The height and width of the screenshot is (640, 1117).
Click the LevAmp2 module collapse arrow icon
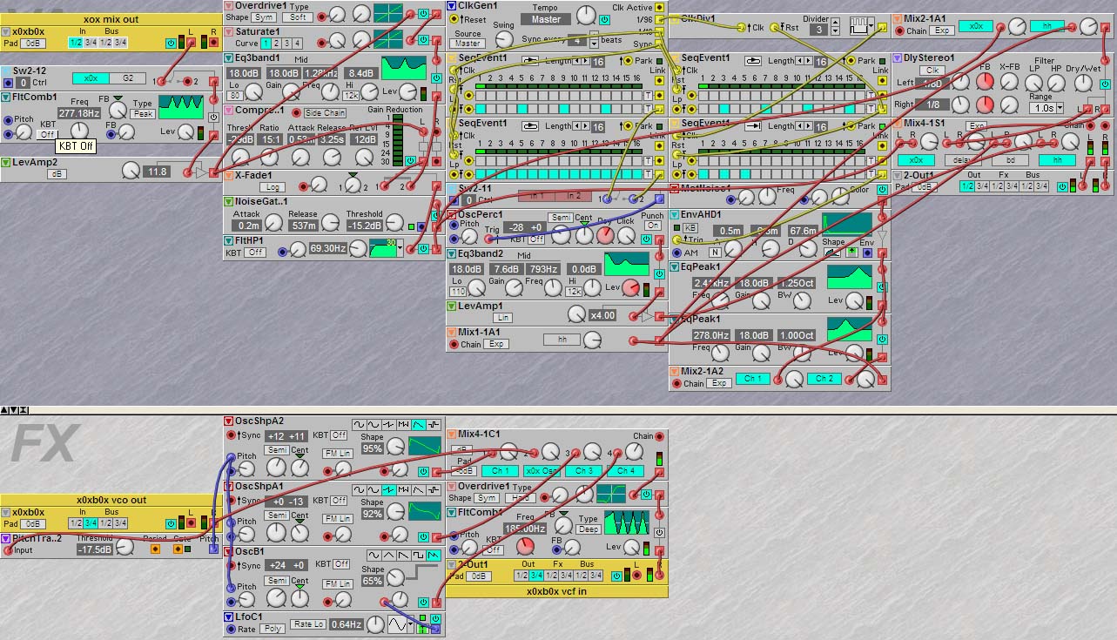pos(6,163)
